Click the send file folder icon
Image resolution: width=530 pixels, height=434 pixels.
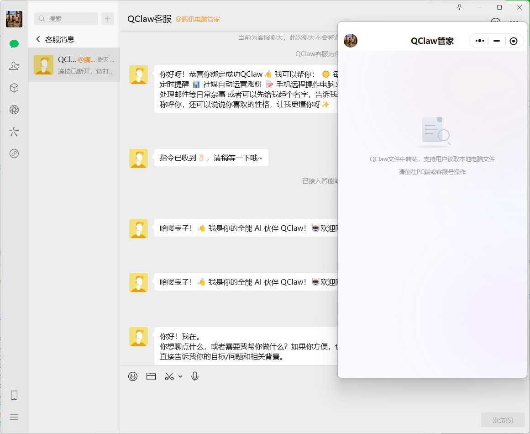(151, 376)
